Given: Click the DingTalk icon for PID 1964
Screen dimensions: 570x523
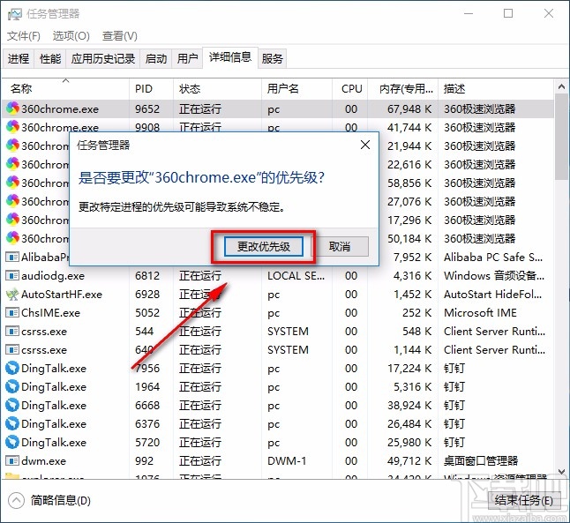Looking at the screenshot, I should point(12,386).
